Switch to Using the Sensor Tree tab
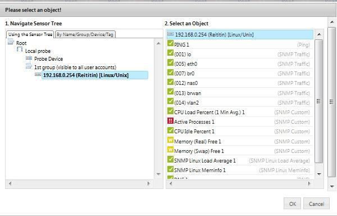Image resolution: width=337 pixels, height=216 pixels. point(30,34)
